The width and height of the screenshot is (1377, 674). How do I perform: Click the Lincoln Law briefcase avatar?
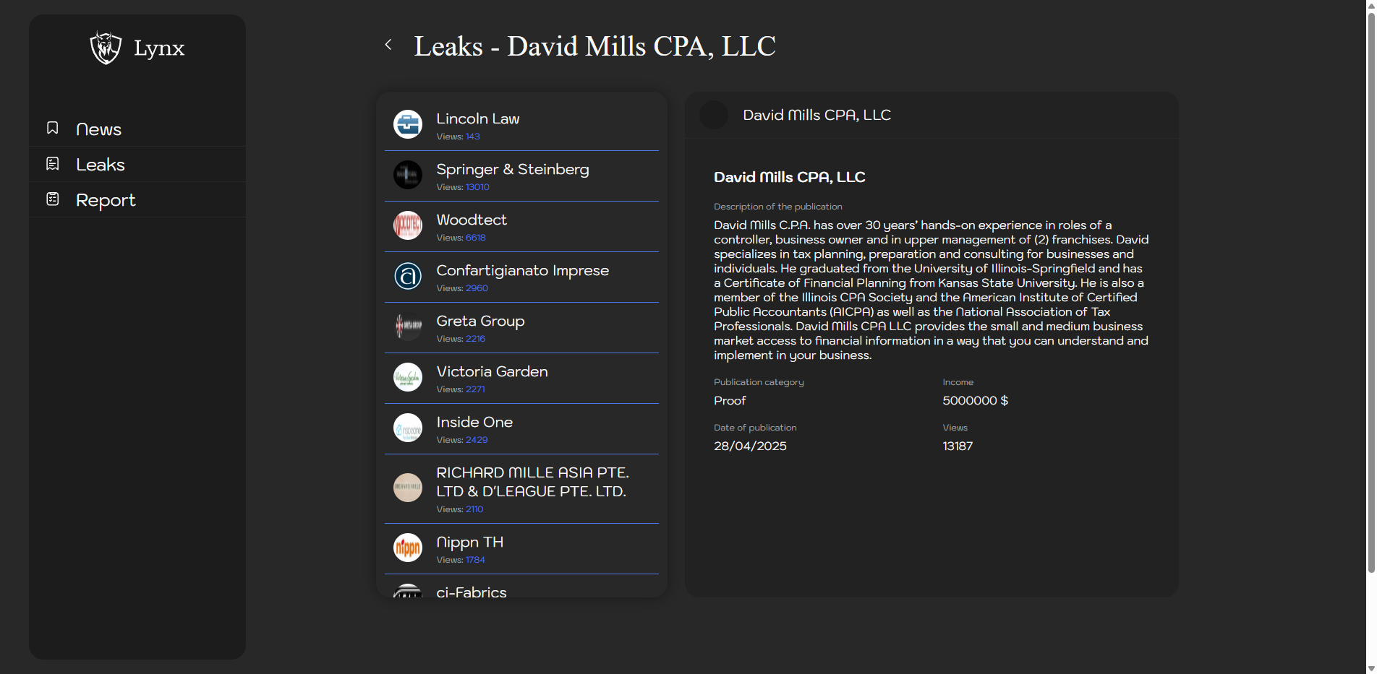coord(408,124)
